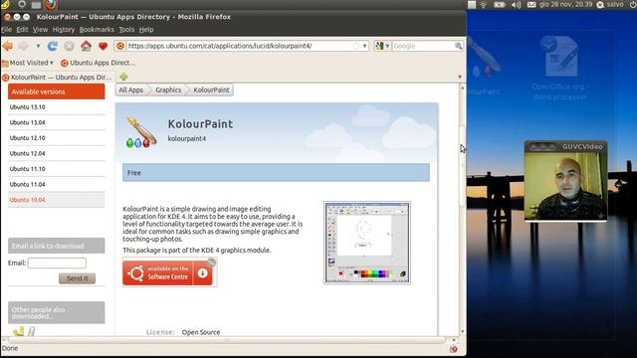Click the site identity icon in address bar
Screen dimensions: 637x358
[120, 46]
